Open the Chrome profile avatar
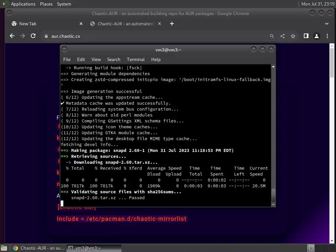336x252 pixels. 317,36
